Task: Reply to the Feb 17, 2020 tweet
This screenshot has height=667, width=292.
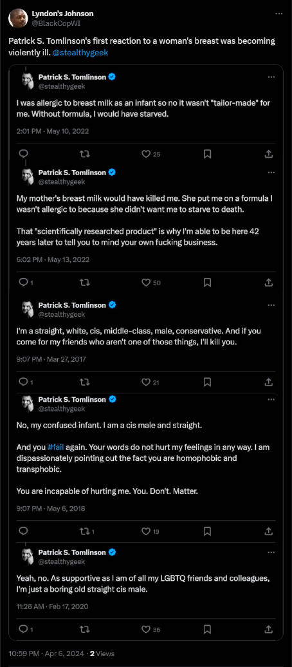Action: 24,629
